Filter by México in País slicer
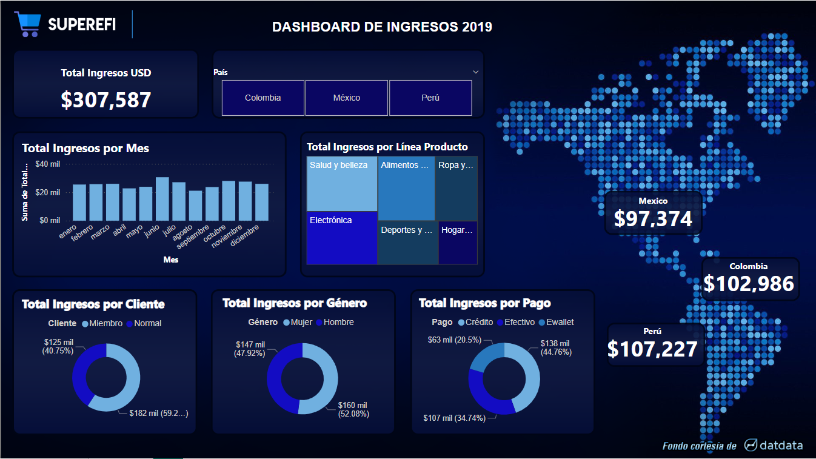 [x=347, y=98]
